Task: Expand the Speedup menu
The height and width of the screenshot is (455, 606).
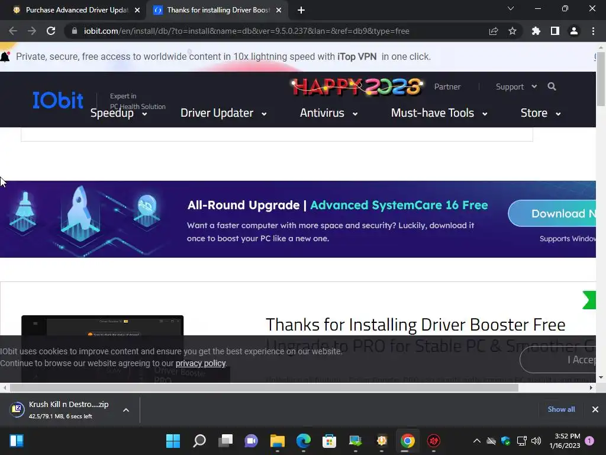Action: 118,113
